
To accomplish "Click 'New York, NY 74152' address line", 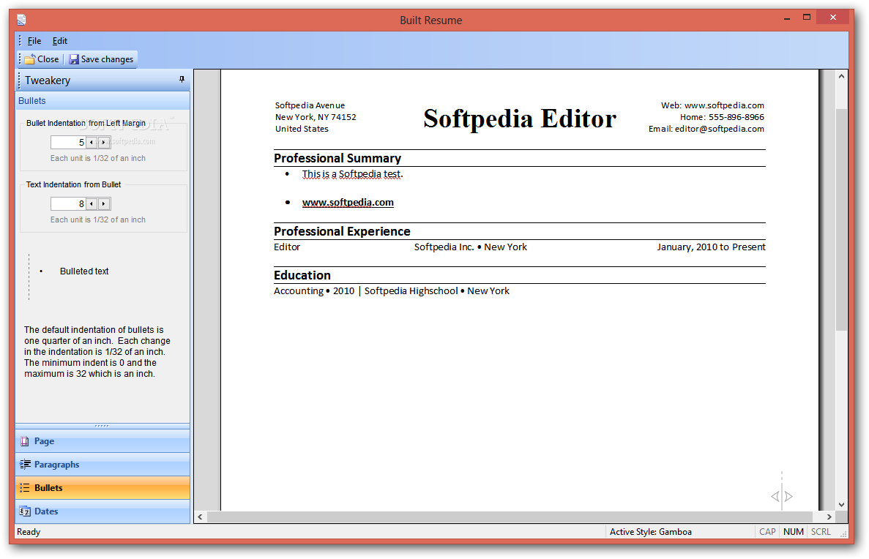I will [x=316, y=117].
